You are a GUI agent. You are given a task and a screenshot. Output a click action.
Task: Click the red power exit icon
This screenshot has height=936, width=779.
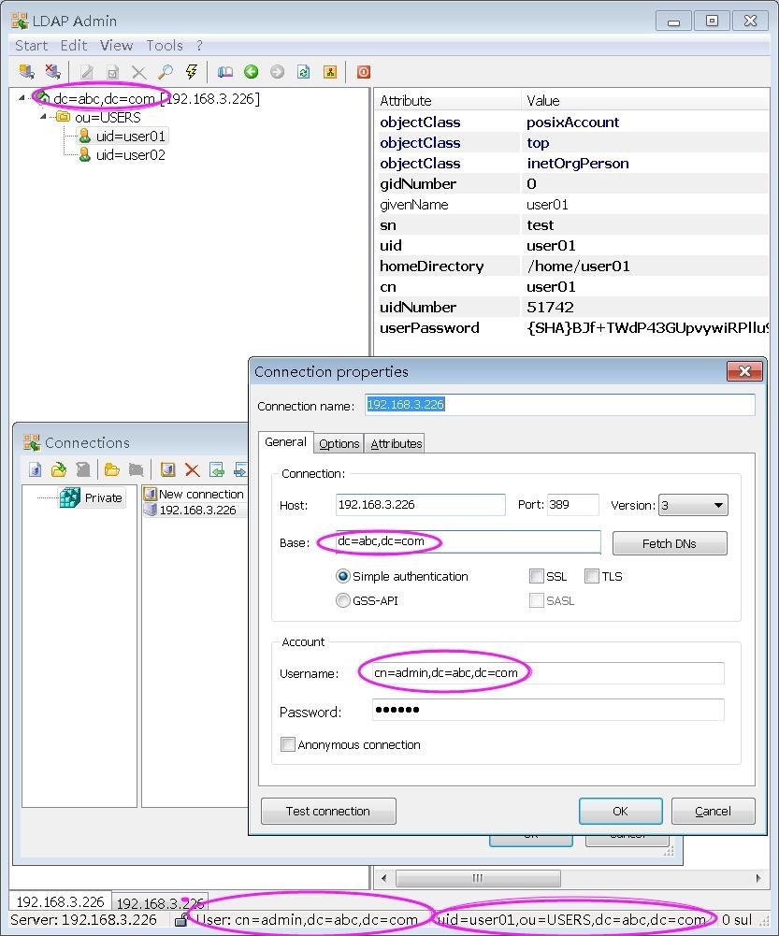[x=364, y=72]
